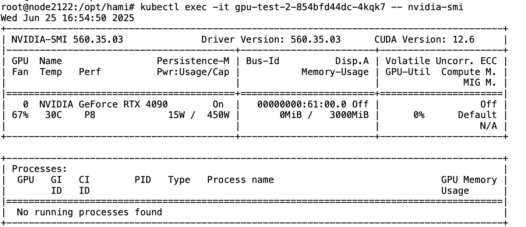The height and width of the screenshot is (227, 526).
Task: Click the Bus-Id value 00000000:61:00.0
Action: click(303, 104)
